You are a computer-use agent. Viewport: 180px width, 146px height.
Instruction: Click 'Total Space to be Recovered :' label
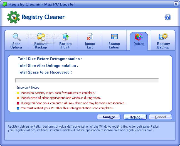point(45,72)
